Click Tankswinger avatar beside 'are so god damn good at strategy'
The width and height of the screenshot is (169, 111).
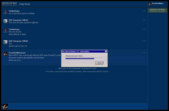[x=5, y=12]
